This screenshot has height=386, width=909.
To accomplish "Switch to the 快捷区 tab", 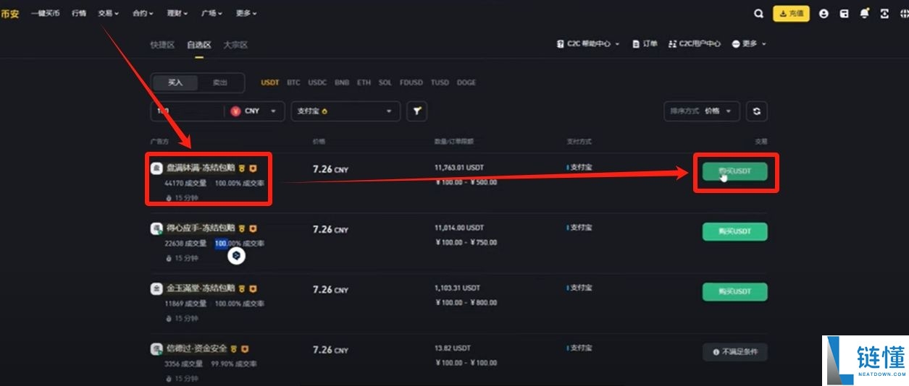I will (162, 45).
